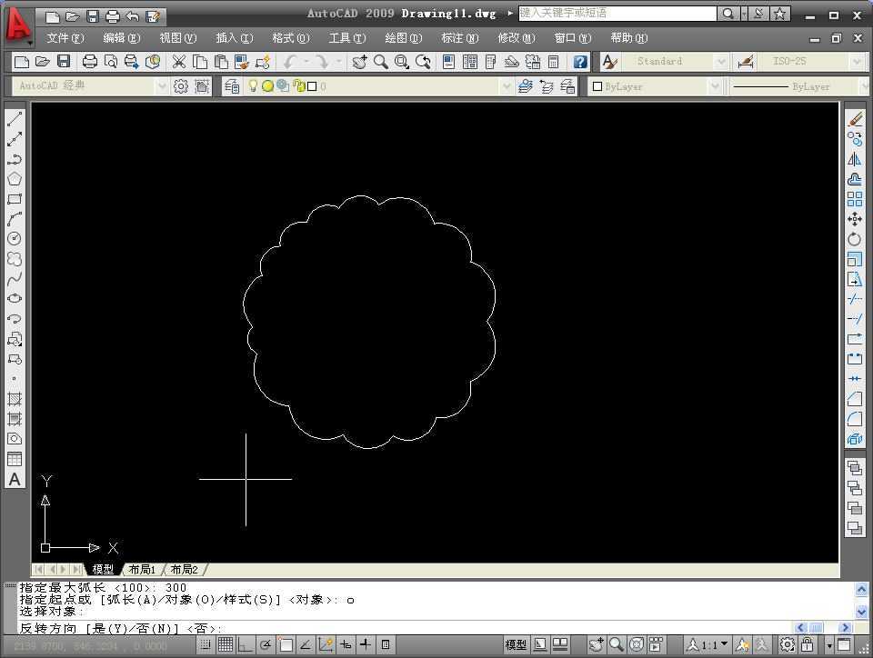
Task: Select the Copy object tool
Action: coord(855,139)
